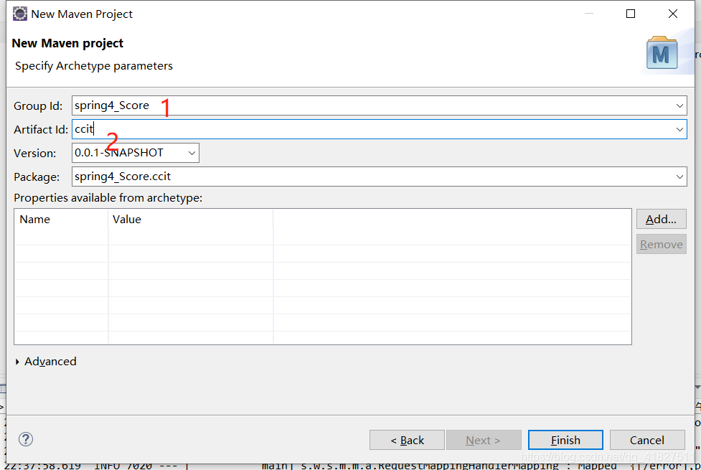Screen dimensions: 701x470
Task: Click the Add... button
Action: [x=662, y=219]
